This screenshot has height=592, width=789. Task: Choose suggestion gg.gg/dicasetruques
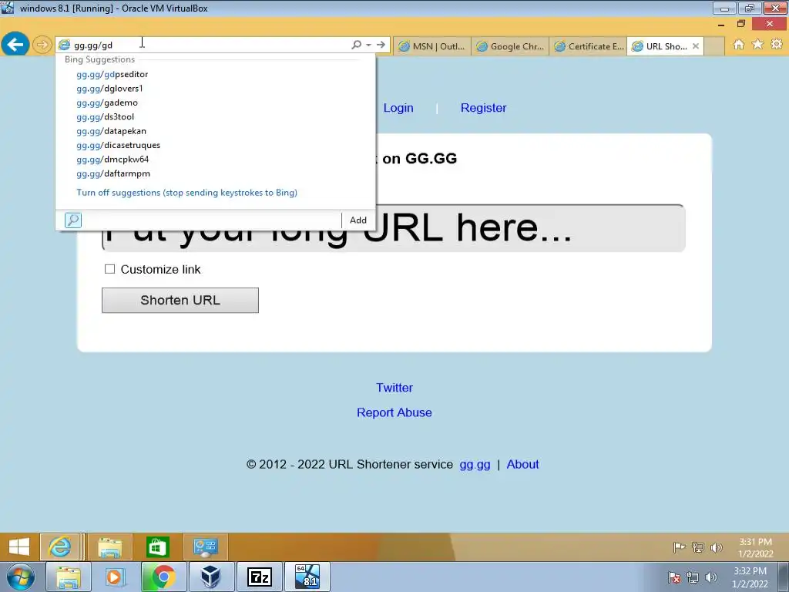[118, 145]
